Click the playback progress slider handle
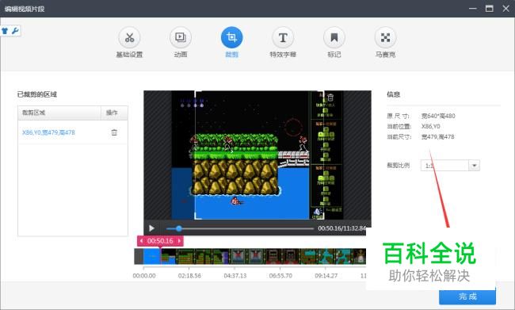 point(179,228)
